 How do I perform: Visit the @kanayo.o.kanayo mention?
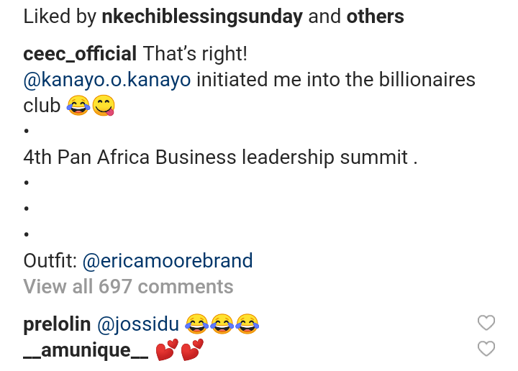[x=107, y=80]
